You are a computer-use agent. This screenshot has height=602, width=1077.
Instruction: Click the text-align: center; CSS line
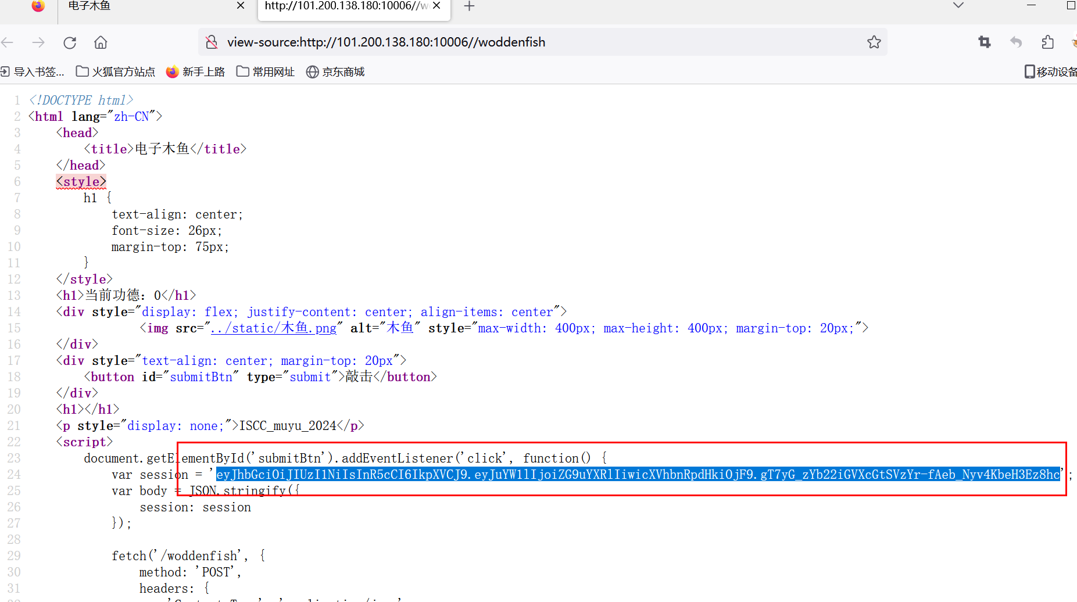pyautogui.click(x=177, y=214)
